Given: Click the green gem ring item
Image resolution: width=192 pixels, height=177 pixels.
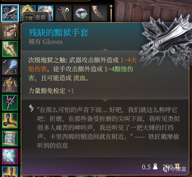Looking at the screenshot, I should point(81,13).
